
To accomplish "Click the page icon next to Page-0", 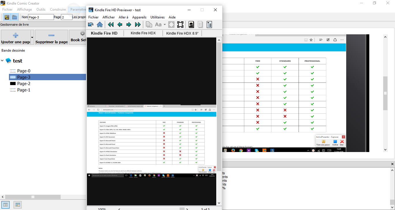I will click(x=13, y=71).
